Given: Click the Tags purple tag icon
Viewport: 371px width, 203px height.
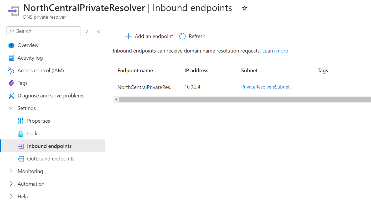Looking at the screenshot, I should [x=11, y=83].
